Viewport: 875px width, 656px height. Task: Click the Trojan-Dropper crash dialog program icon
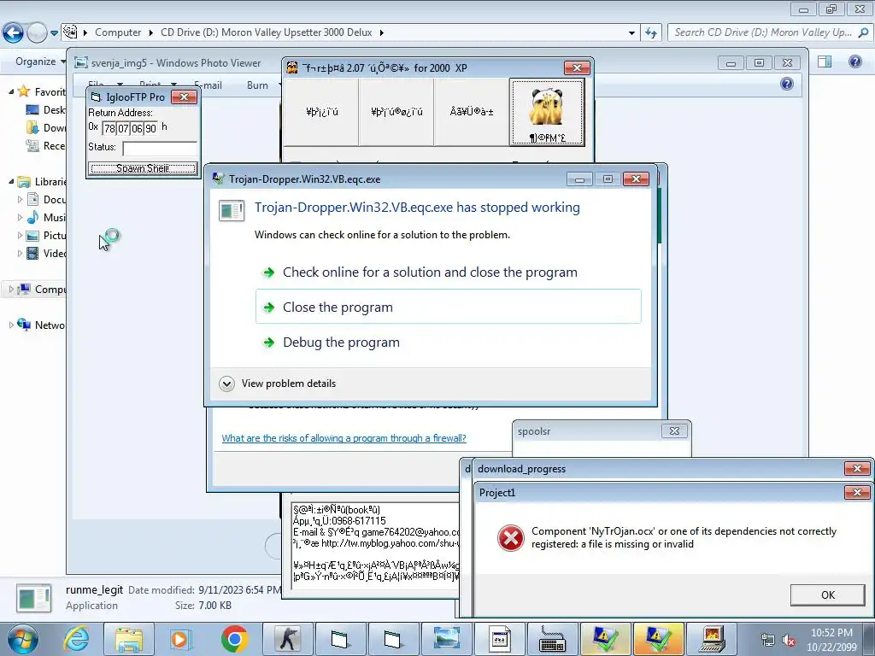pyautogui.click(x=232, y=210)
